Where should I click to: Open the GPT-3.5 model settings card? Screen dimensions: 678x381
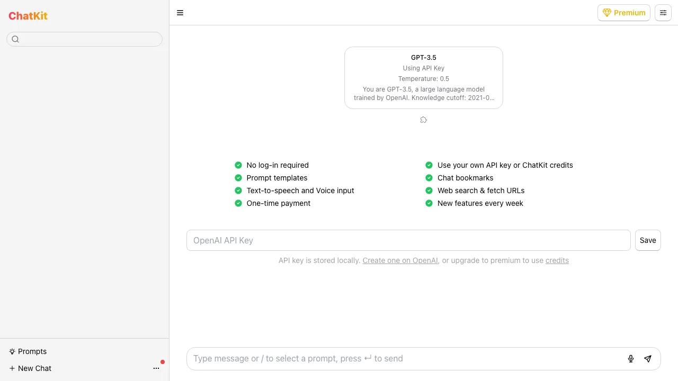[x=424, y=78]
